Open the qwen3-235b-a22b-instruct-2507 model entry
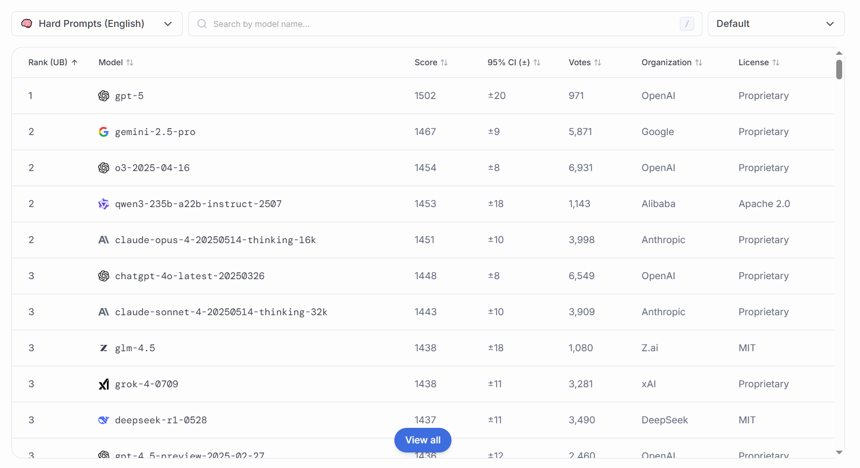Image resolution: width=860 pixels, height=468 pixels. 198,204
